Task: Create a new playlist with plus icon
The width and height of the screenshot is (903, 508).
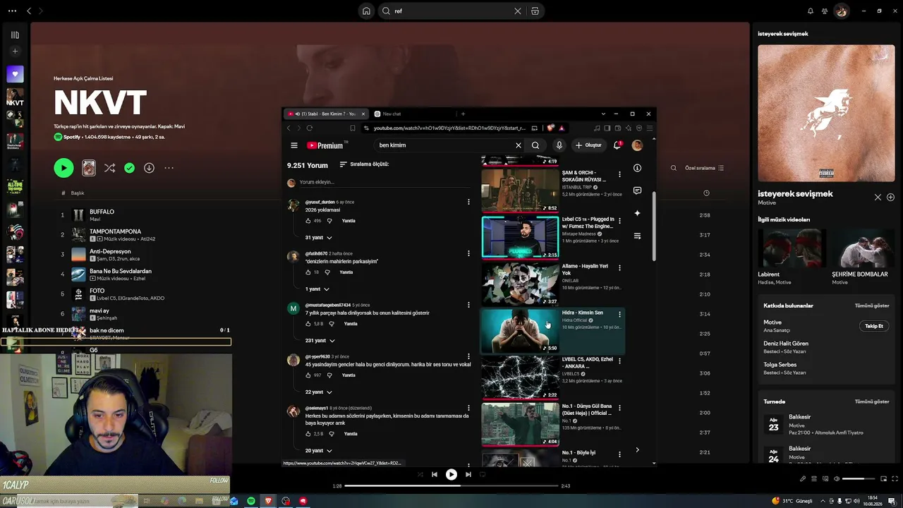Action: [15, 52]
